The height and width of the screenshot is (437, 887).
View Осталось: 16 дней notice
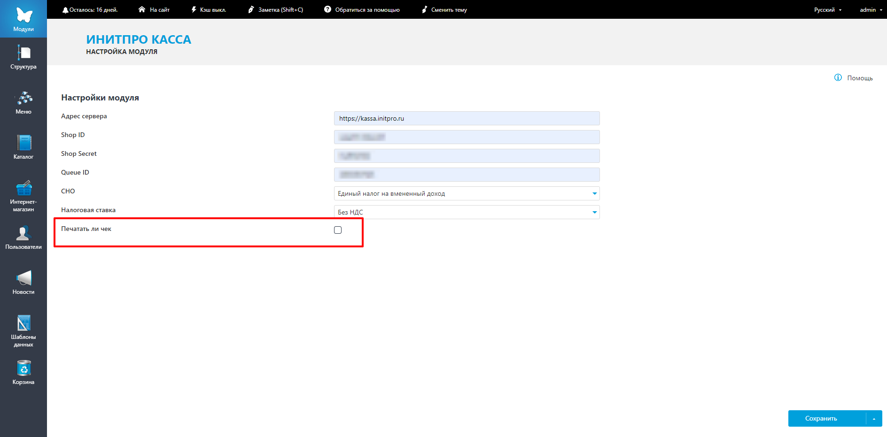coord(93,10)
